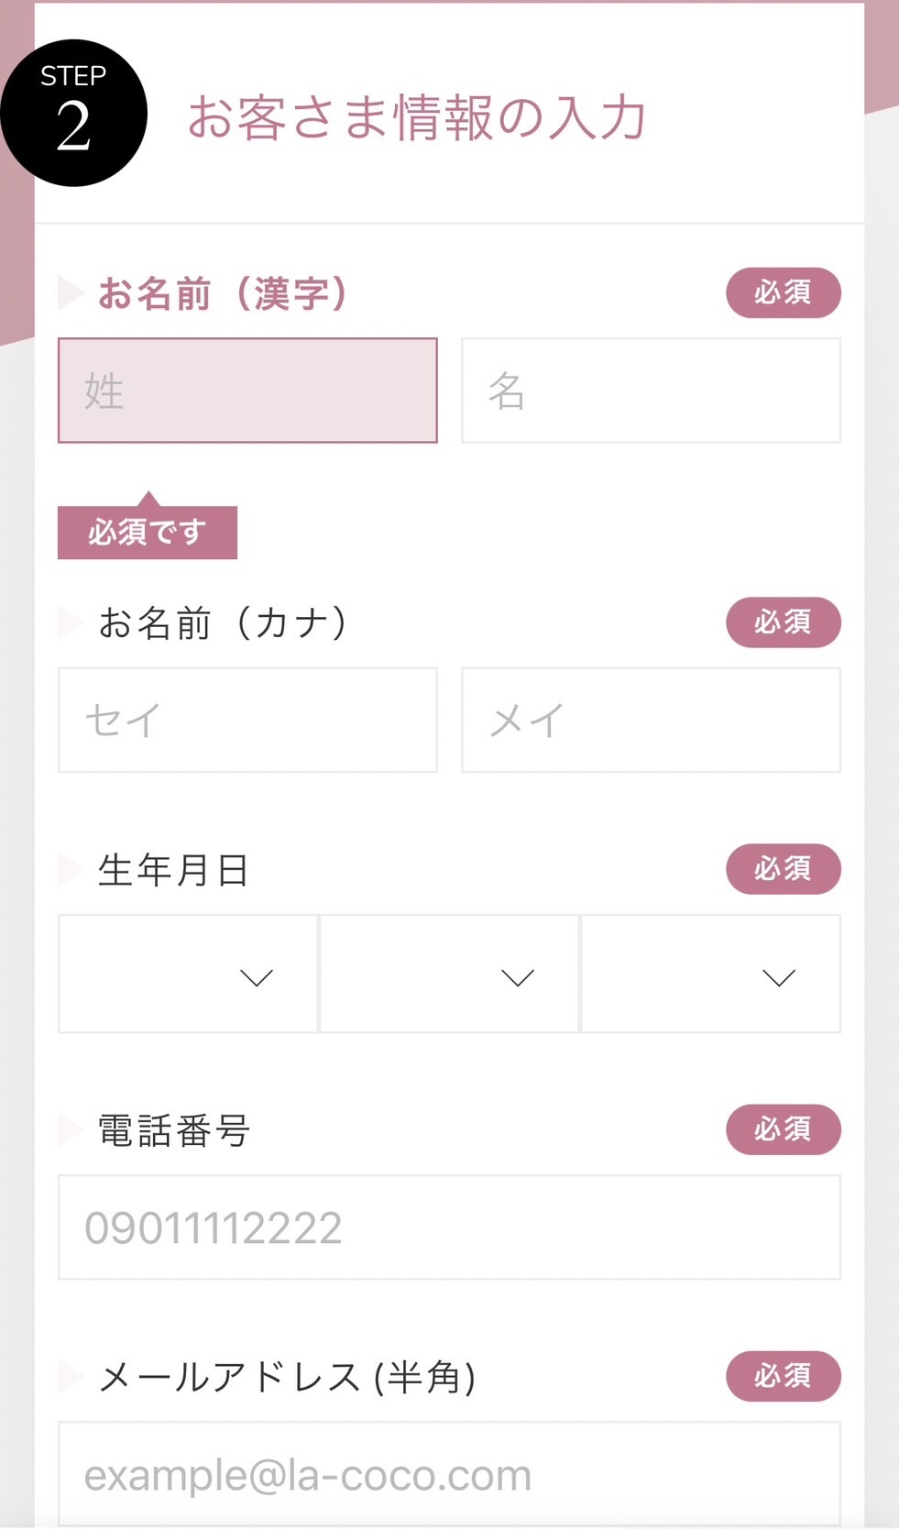Viewport: 899px width, 1530px height.
Task: Focus the セイ kana surname field
Action: [x=247, y=720]
